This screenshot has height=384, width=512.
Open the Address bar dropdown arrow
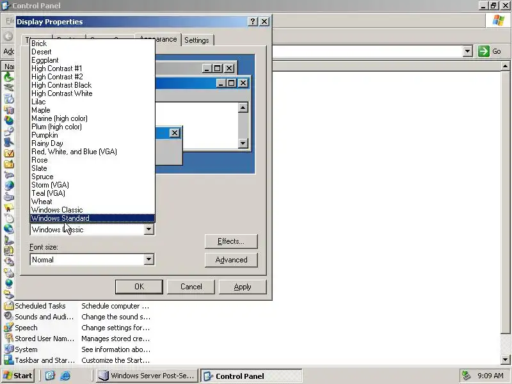tap(468, 51)
